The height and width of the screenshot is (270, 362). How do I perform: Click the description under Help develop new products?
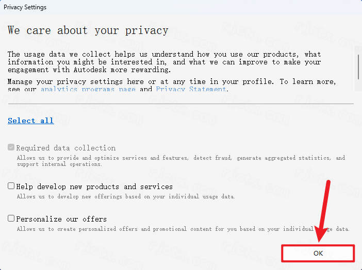[126, 196]
